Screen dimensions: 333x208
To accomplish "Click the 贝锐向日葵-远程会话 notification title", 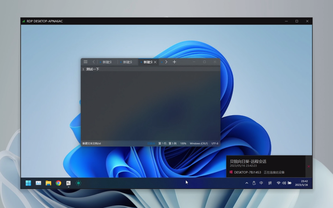I will pyautogui.click(x=248, y=161).
